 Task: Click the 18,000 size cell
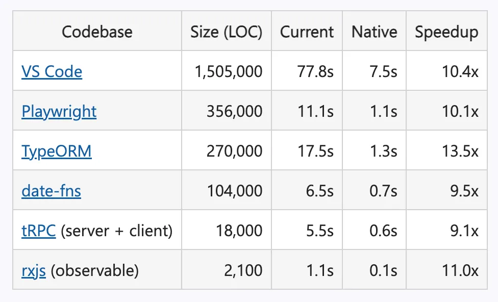[227, 230]
